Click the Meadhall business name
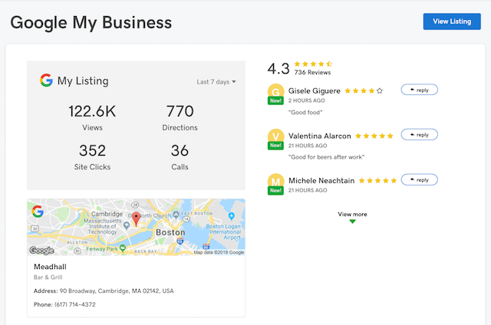The width and height of the screenshot is (491, 325). pos(50,267)
